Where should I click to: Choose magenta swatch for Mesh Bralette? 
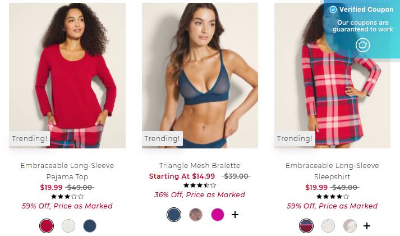218,215
